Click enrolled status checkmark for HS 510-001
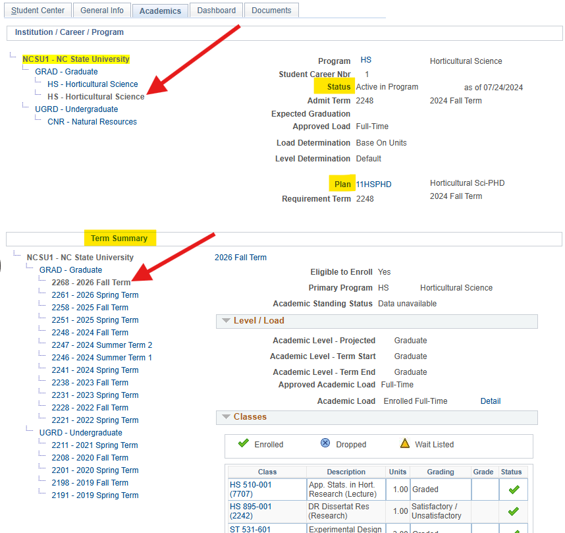This screenshot has width=565, height=533. pyautogui.click(x=514, y=490)
